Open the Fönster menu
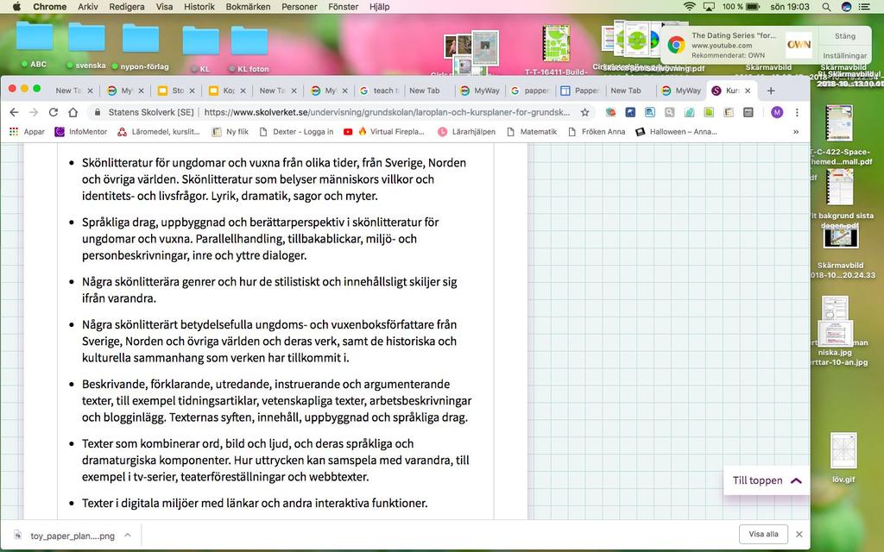Viewport: 884px width, 552px height. [x=343, y=7]
